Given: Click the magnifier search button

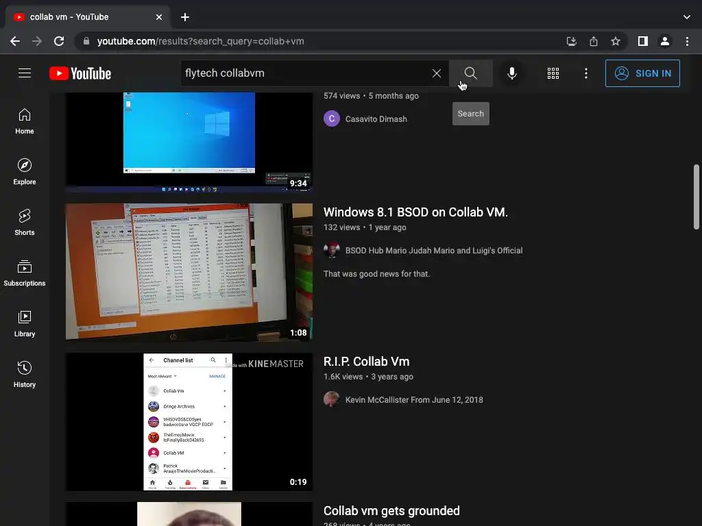Looking at the screenshot, I should 470,73.
